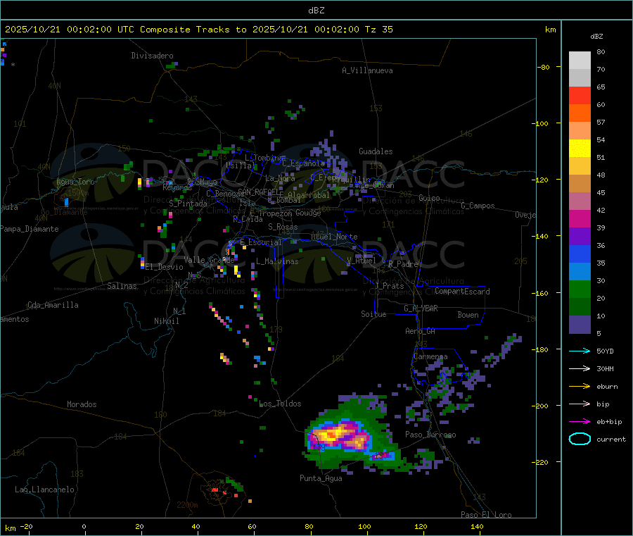Click the G_Campos map label

tap(478, 206)
